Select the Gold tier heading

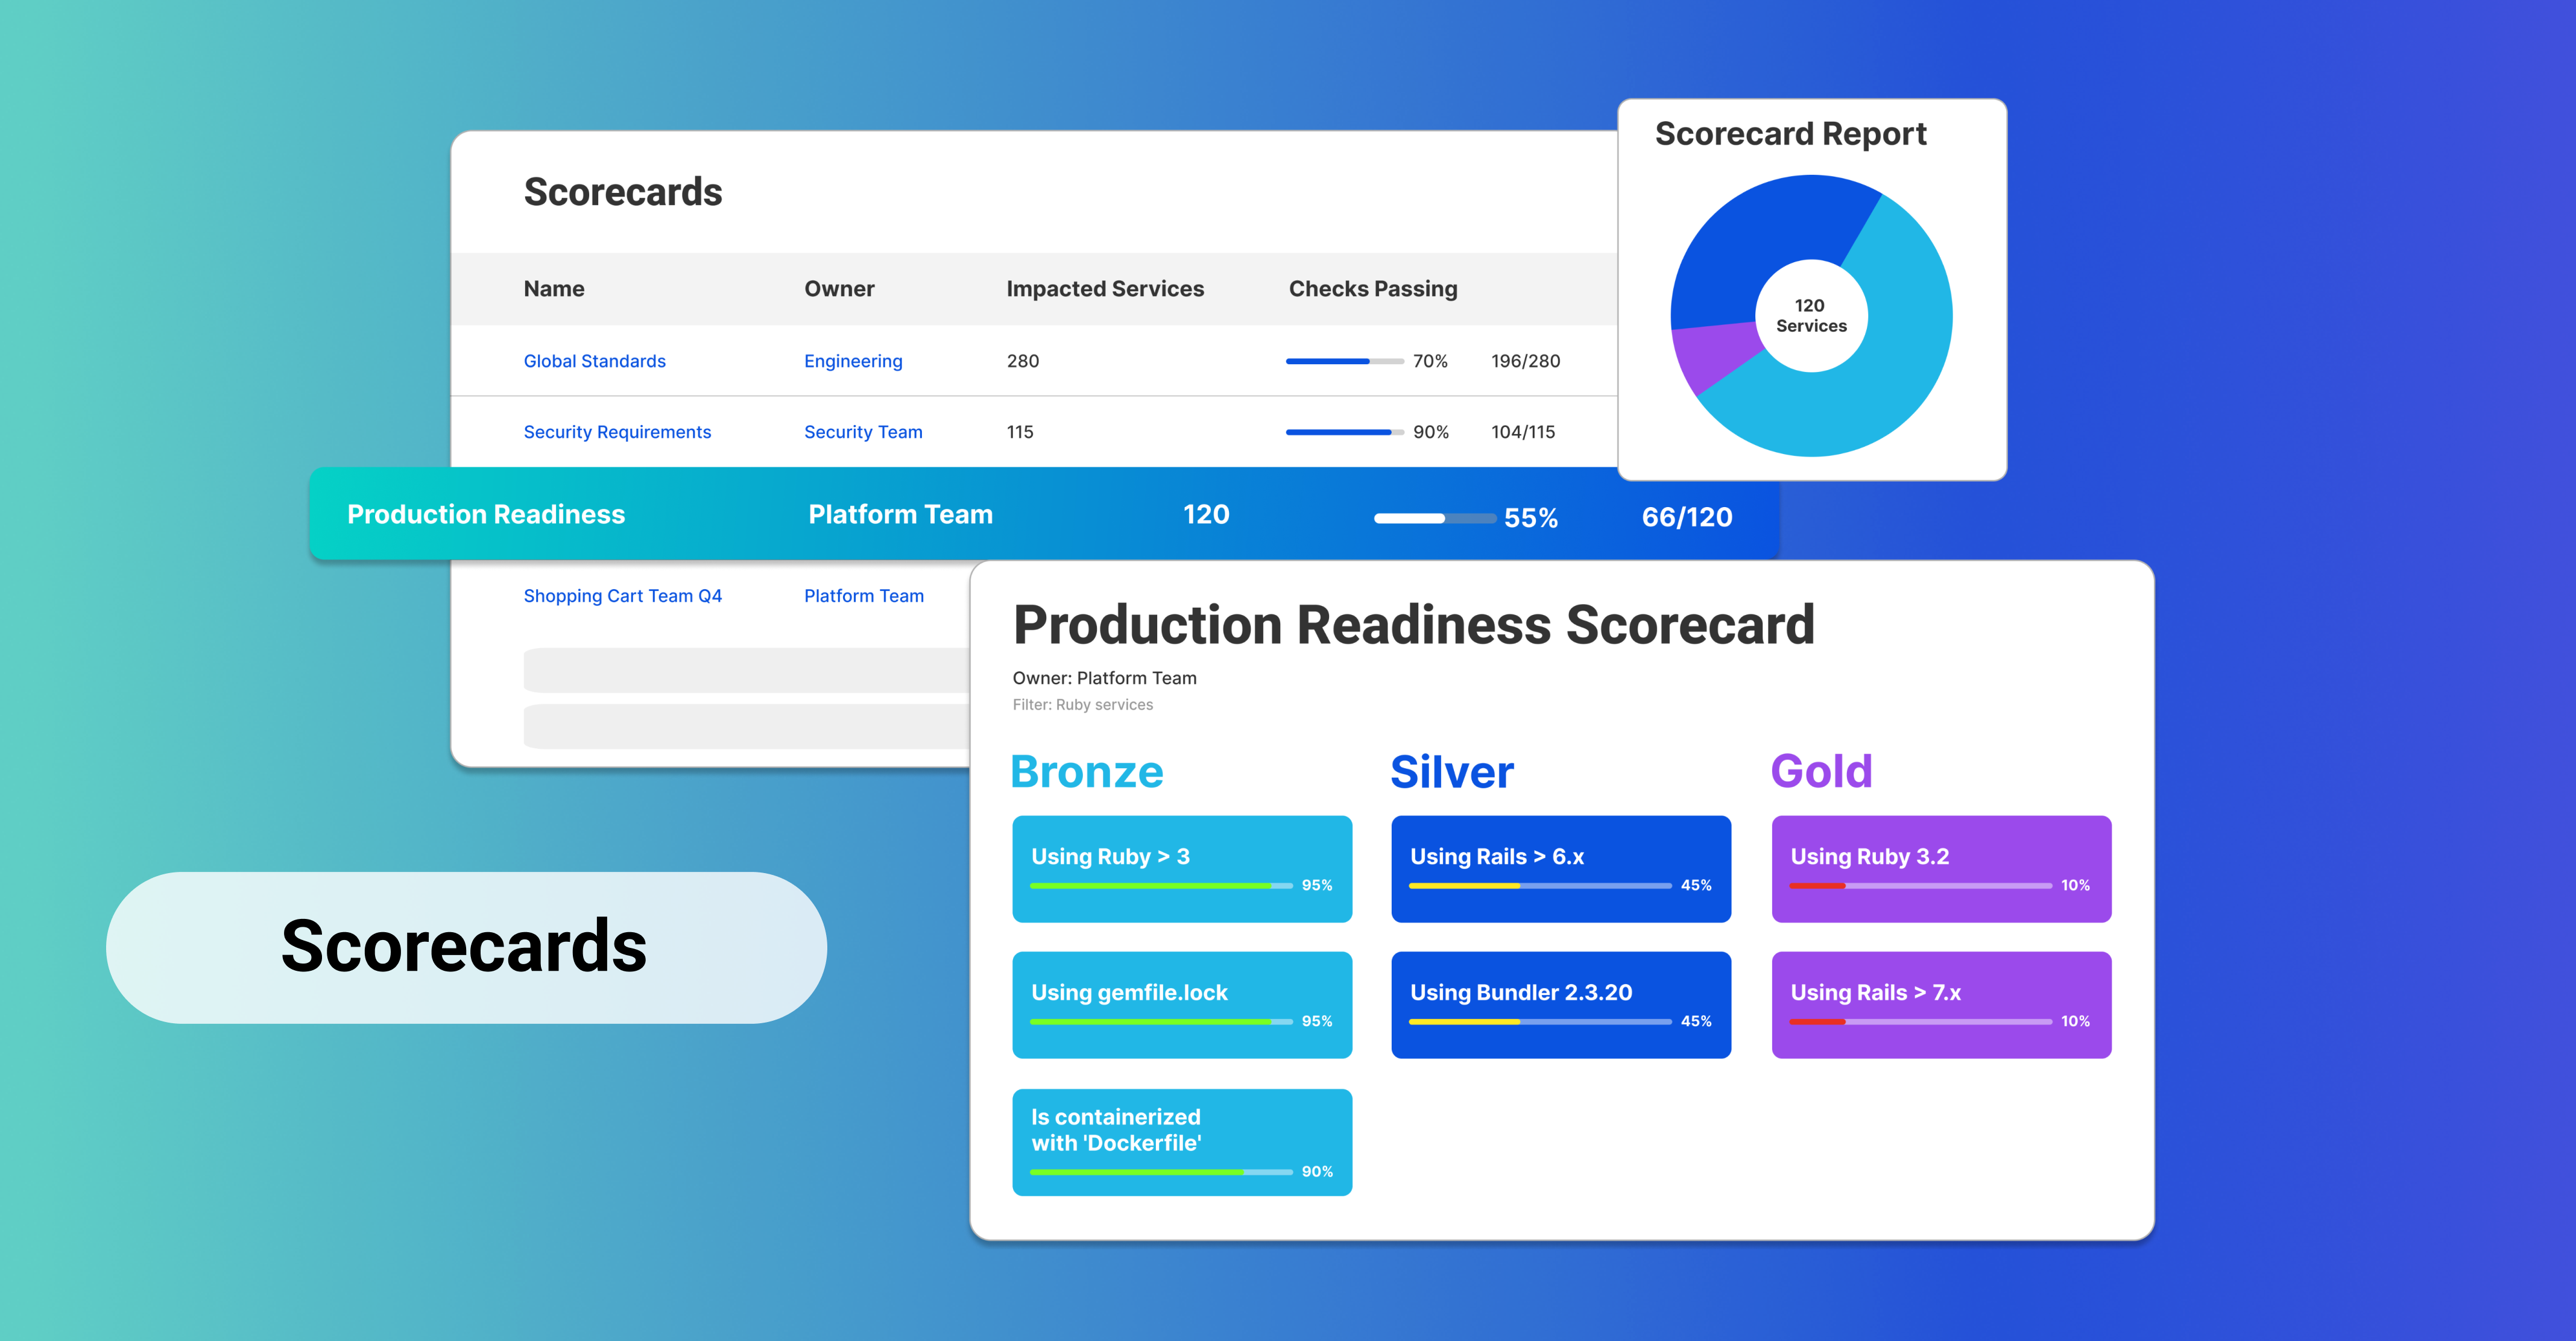tap(1822, 771)
